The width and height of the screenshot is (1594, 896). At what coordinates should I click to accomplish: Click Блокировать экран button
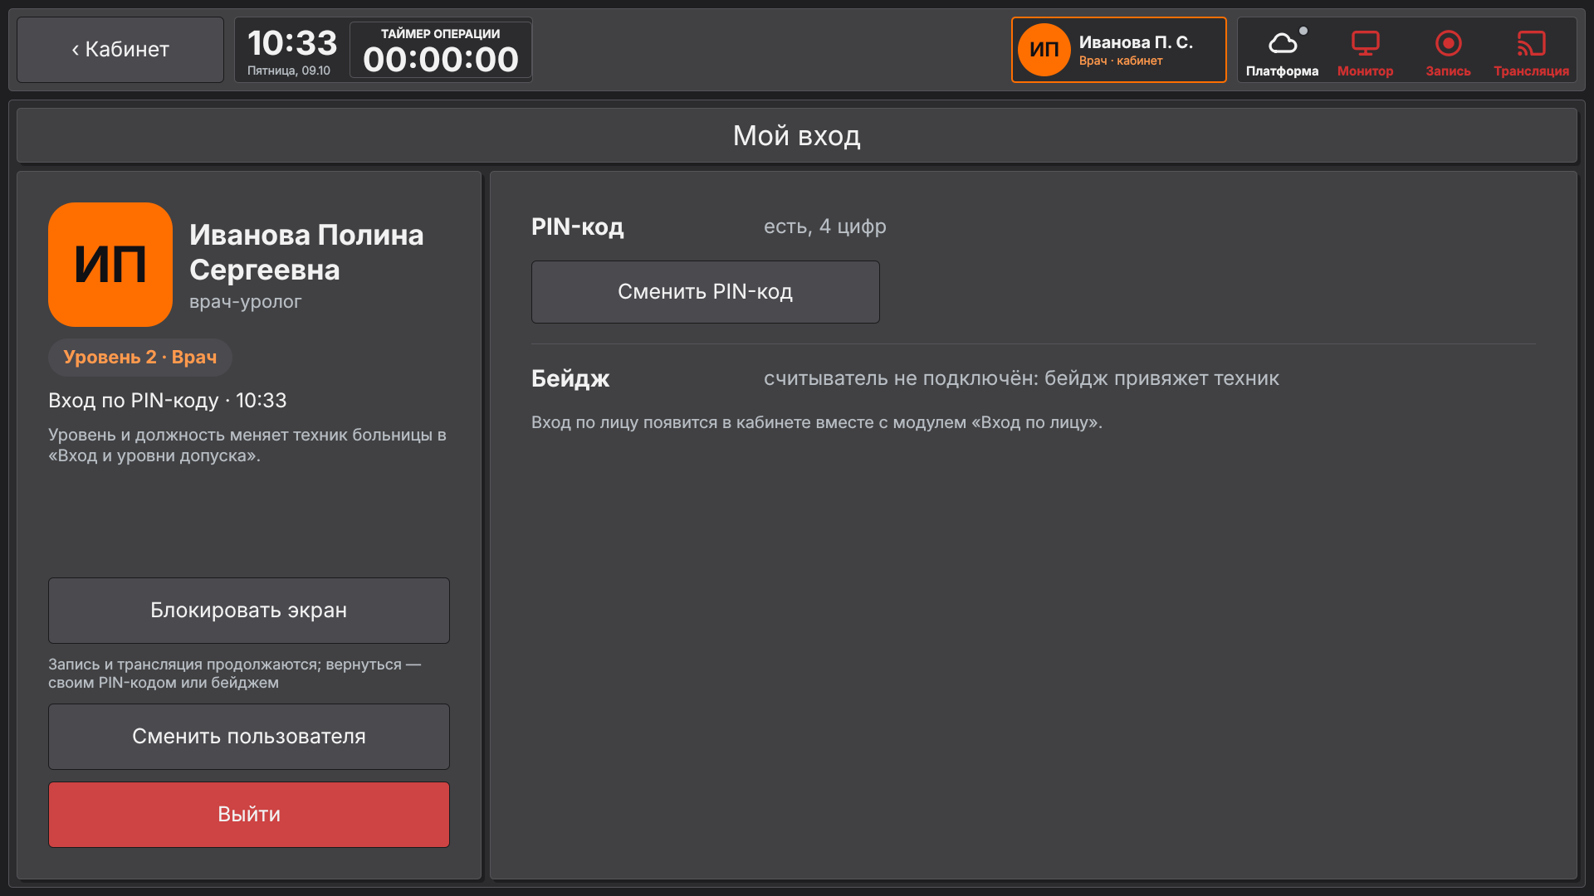click(249, 611)
